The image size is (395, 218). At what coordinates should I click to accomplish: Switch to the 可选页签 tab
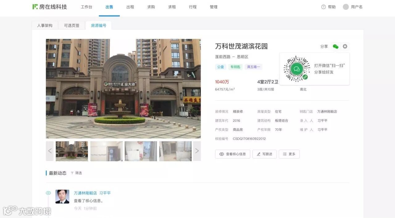pyautogui.click(x=72, y=26)
